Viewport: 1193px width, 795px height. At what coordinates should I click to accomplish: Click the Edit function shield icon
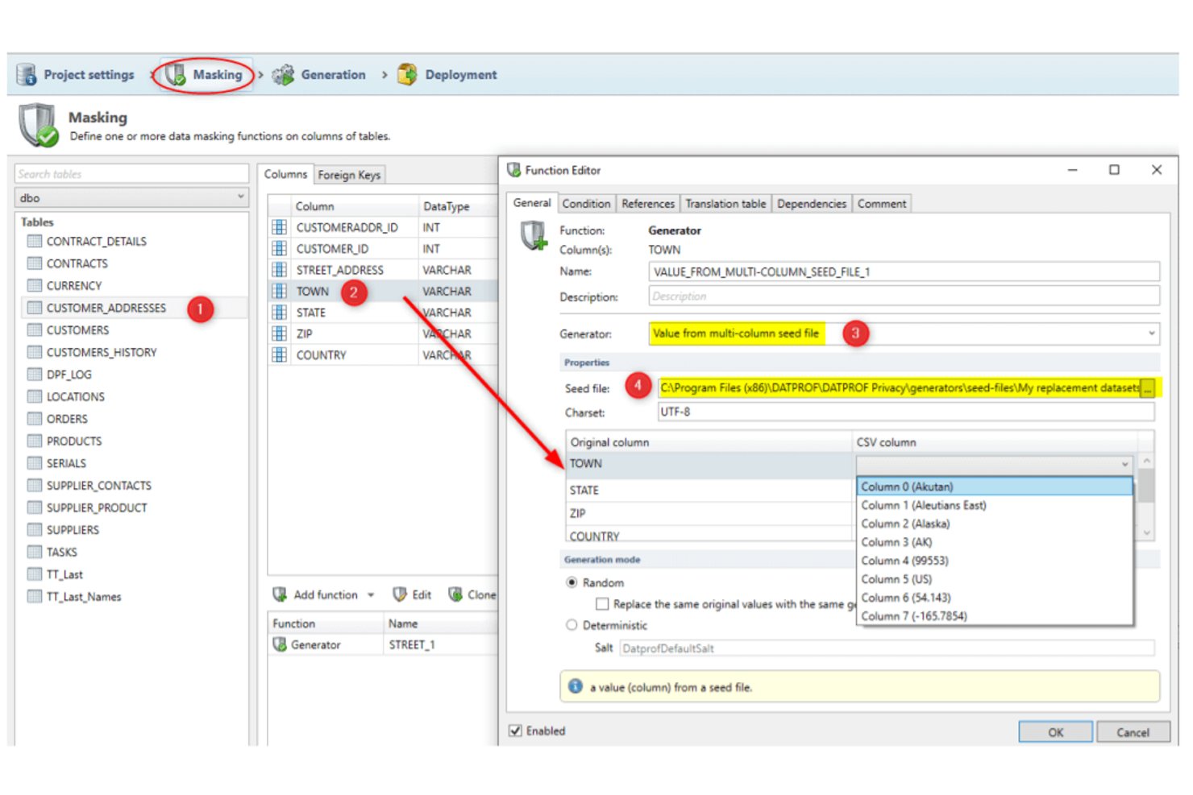click(400, 594)
